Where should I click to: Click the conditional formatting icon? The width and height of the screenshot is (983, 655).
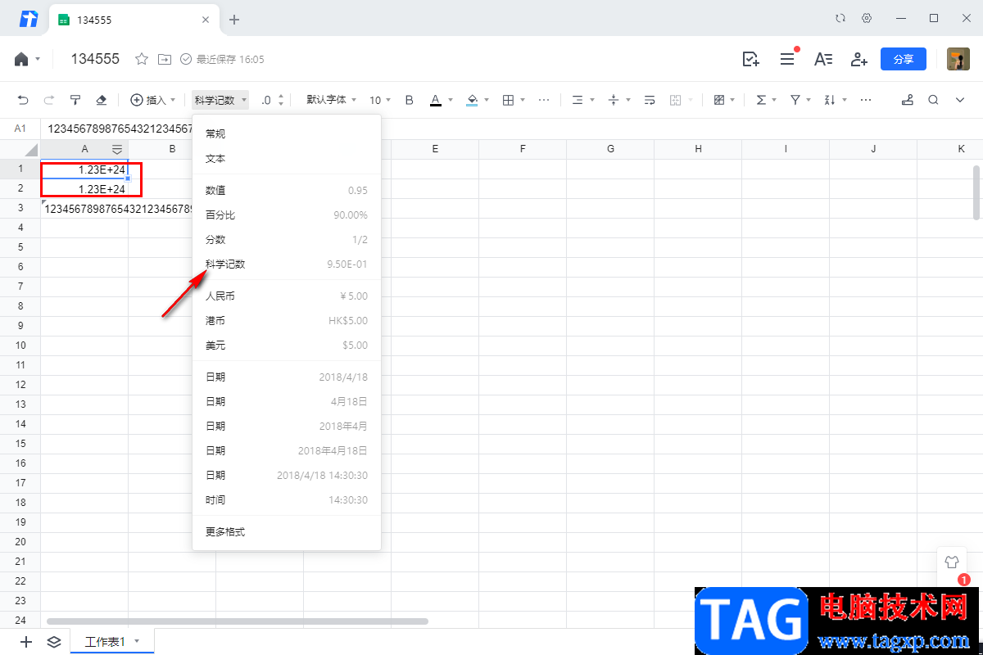(719, 100)
